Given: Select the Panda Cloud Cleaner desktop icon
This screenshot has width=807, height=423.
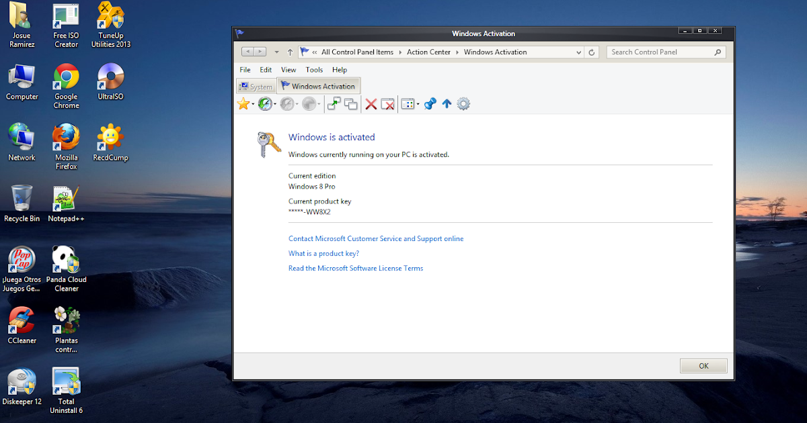Looking at the screenshot, I should [x=66, y=269].
